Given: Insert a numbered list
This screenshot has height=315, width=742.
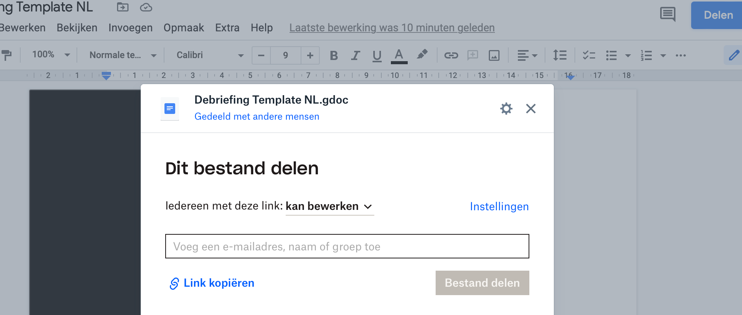Looking at the screenshot, I should point(646,56).
